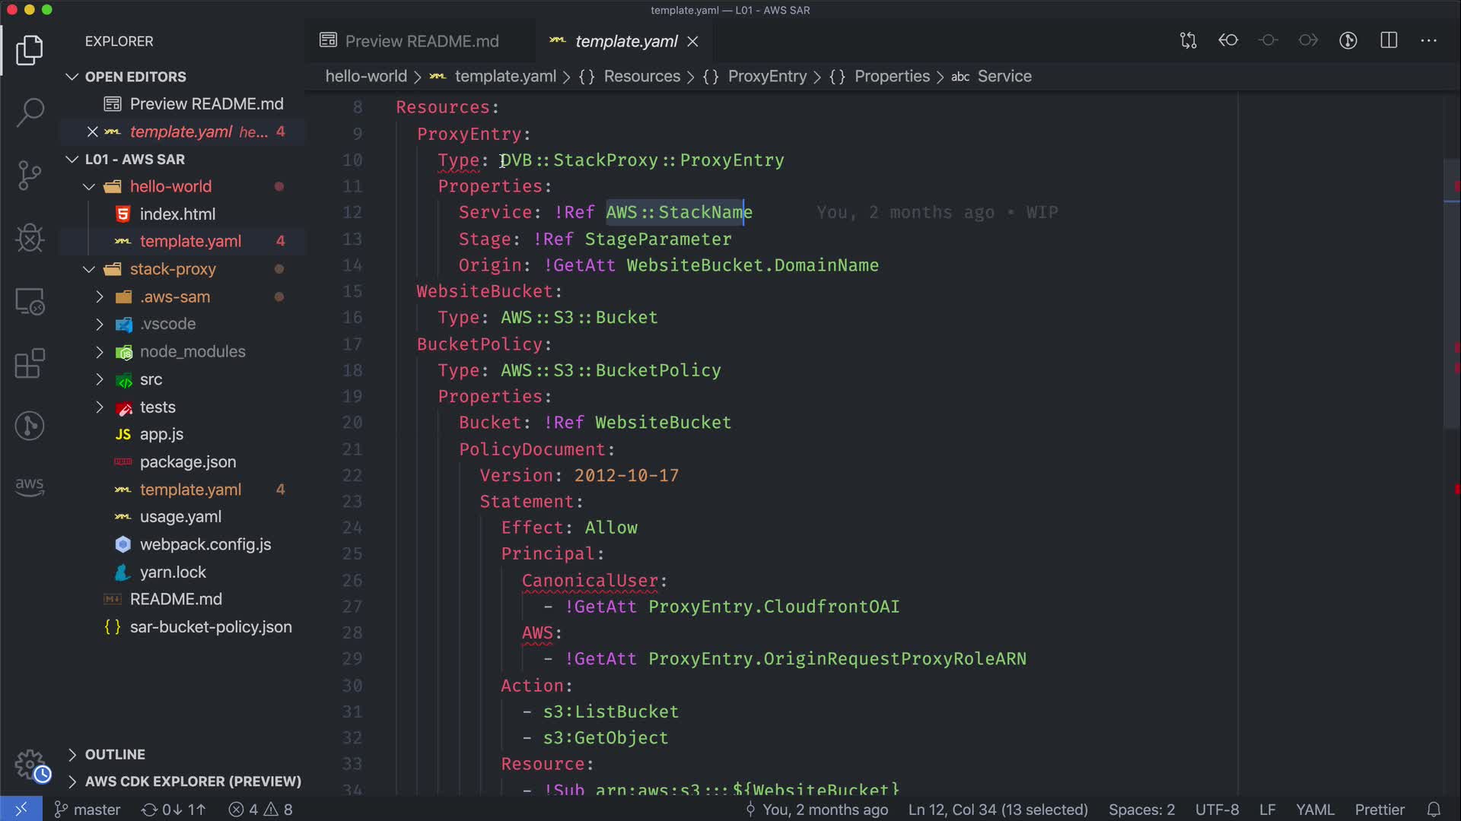Click the Split Editor Right icon
This screenshot has width=1461, height=821.
(1389, 40)
